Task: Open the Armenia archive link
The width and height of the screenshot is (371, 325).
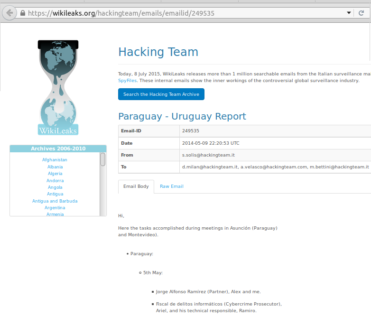Action: click(x=55, y=214)
